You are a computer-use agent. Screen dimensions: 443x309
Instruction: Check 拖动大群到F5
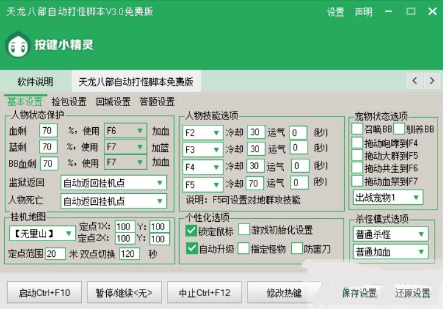pos(357,155)
